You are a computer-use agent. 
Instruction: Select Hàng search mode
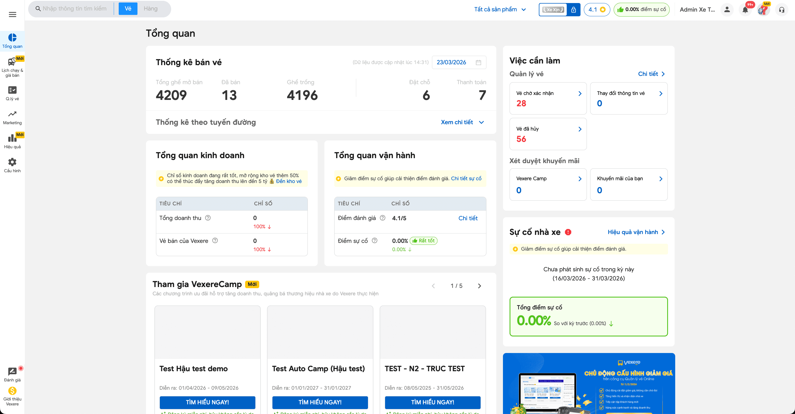coord(151,9)
